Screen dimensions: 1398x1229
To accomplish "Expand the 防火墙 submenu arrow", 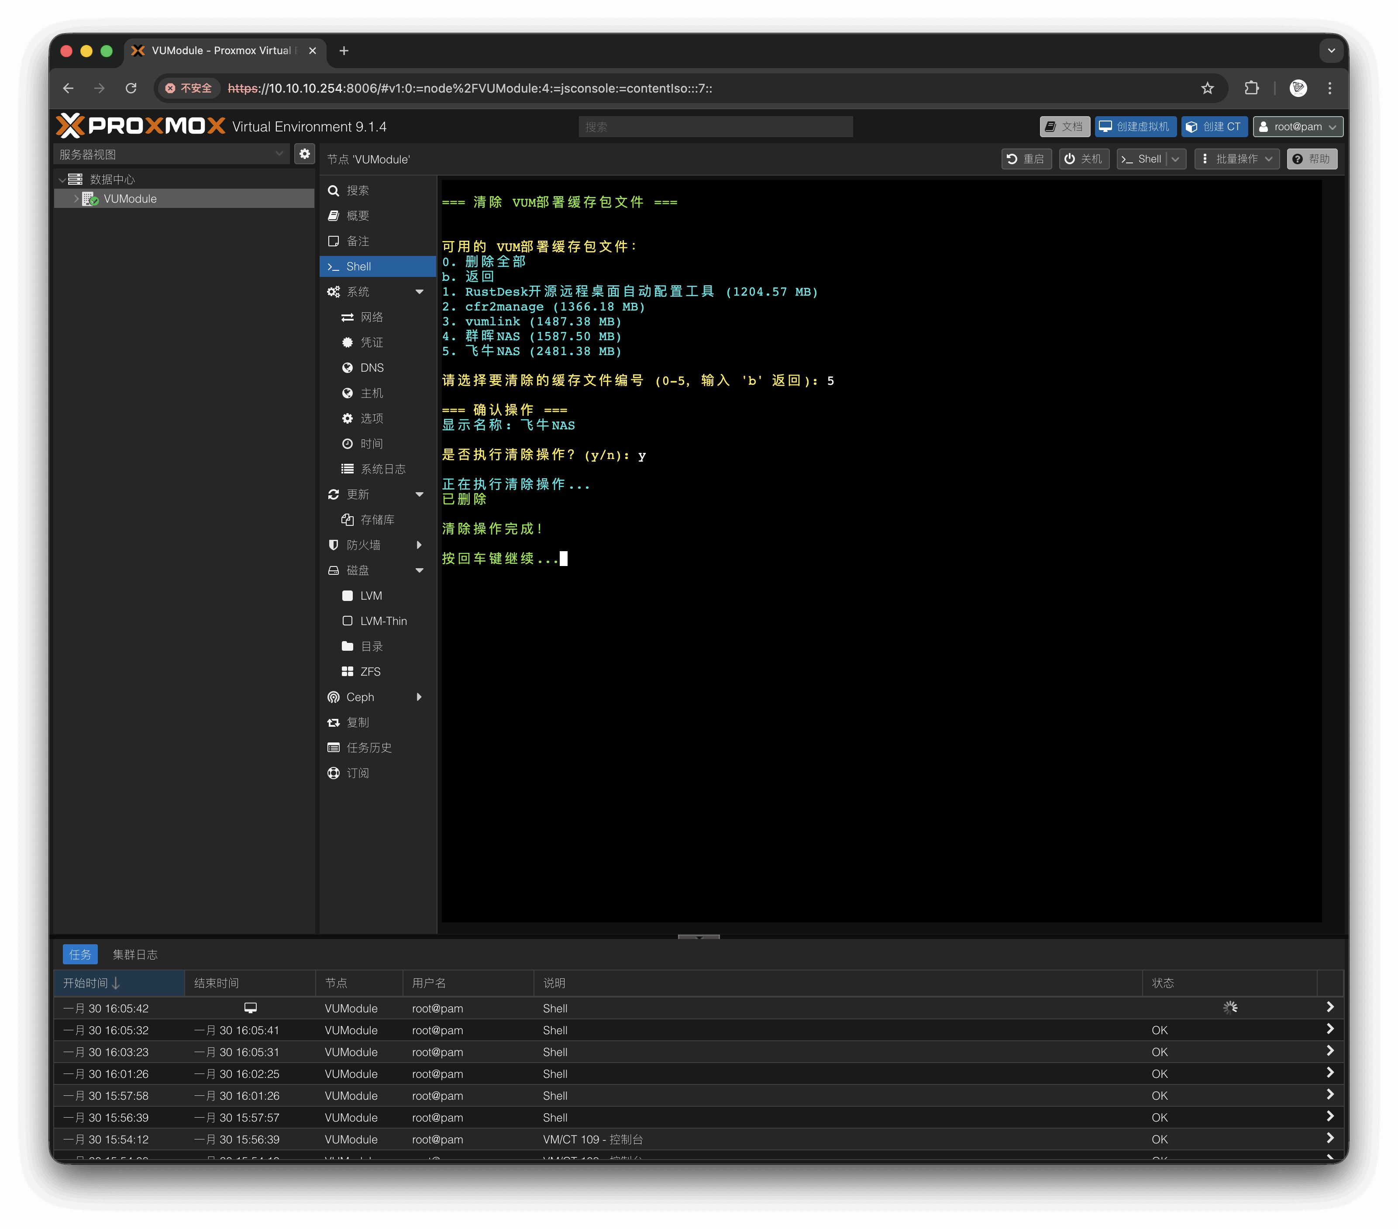I will click(x=419, y=545).
